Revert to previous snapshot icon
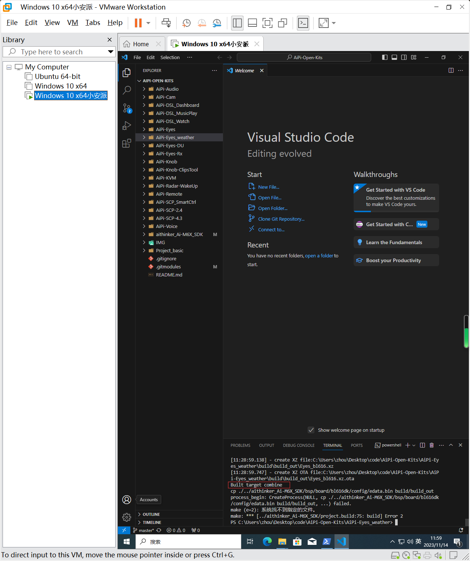Viewport: 470px width, 561px height. coord(202,23)
